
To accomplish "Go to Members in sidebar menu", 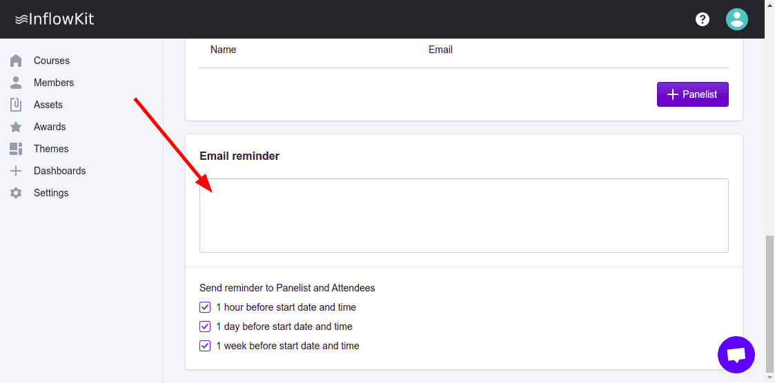I will pos(54,83).
